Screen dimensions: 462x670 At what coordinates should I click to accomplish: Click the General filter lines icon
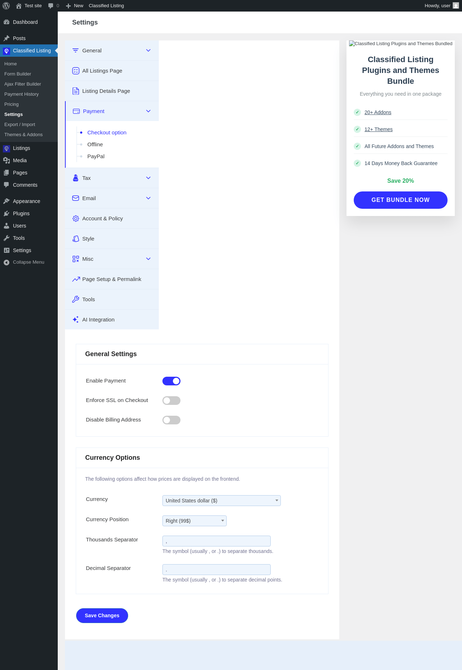[75, 51]
